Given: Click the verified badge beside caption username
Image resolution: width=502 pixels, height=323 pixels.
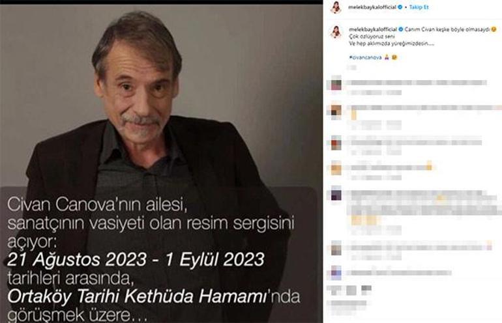Looking at the screenshot, I should pos(400,29).
